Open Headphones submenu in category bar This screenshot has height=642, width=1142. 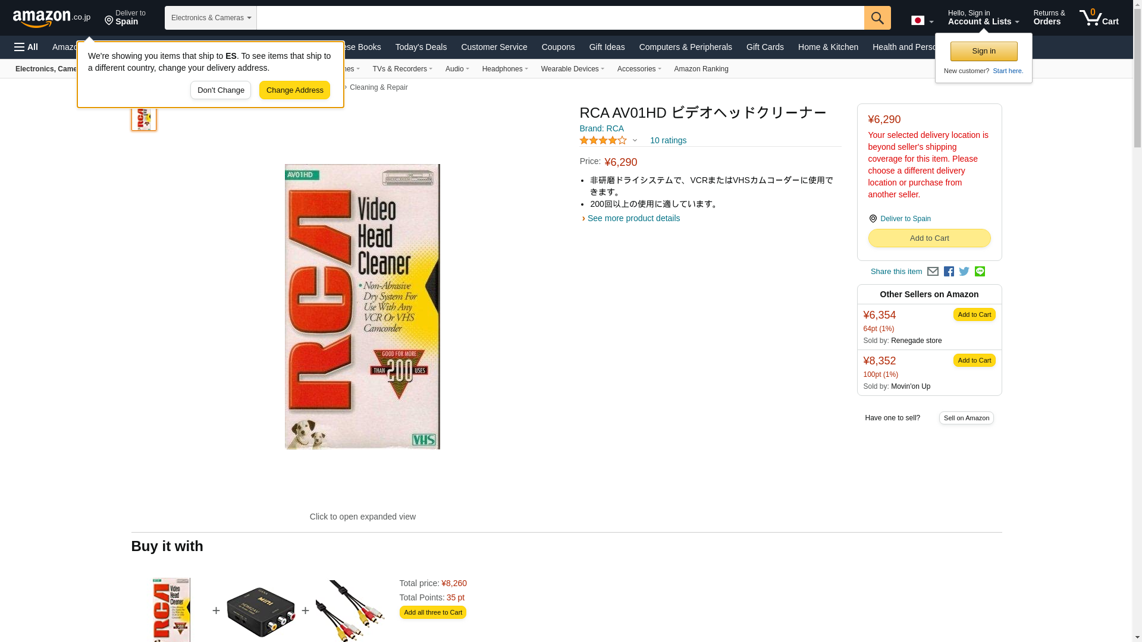coord(505,69)
